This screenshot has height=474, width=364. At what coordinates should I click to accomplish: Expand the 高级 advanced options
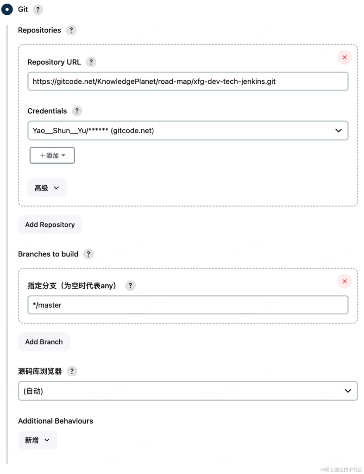click(47, 188)
